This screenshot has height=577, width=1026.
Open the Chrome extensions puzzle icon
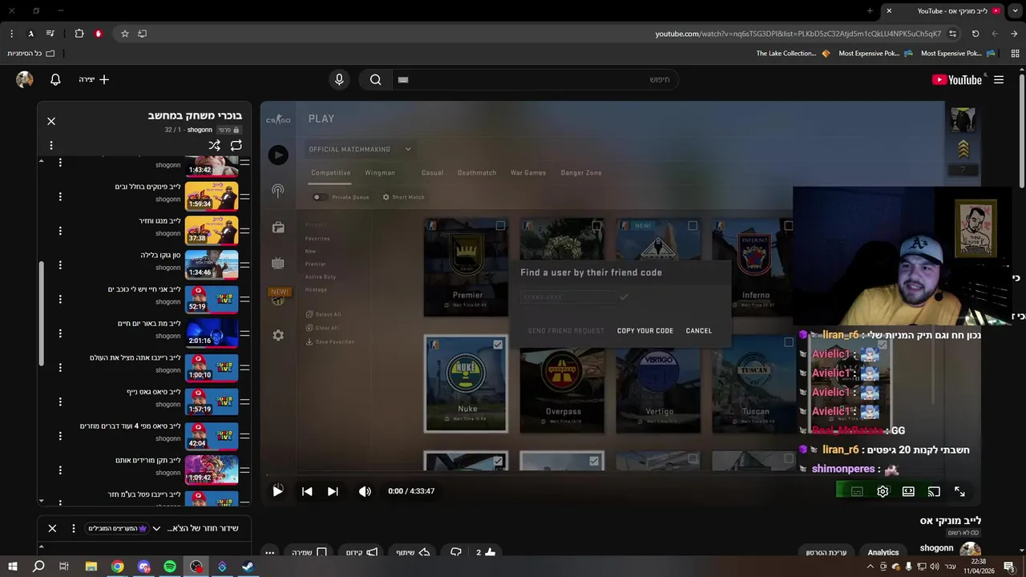79,34
